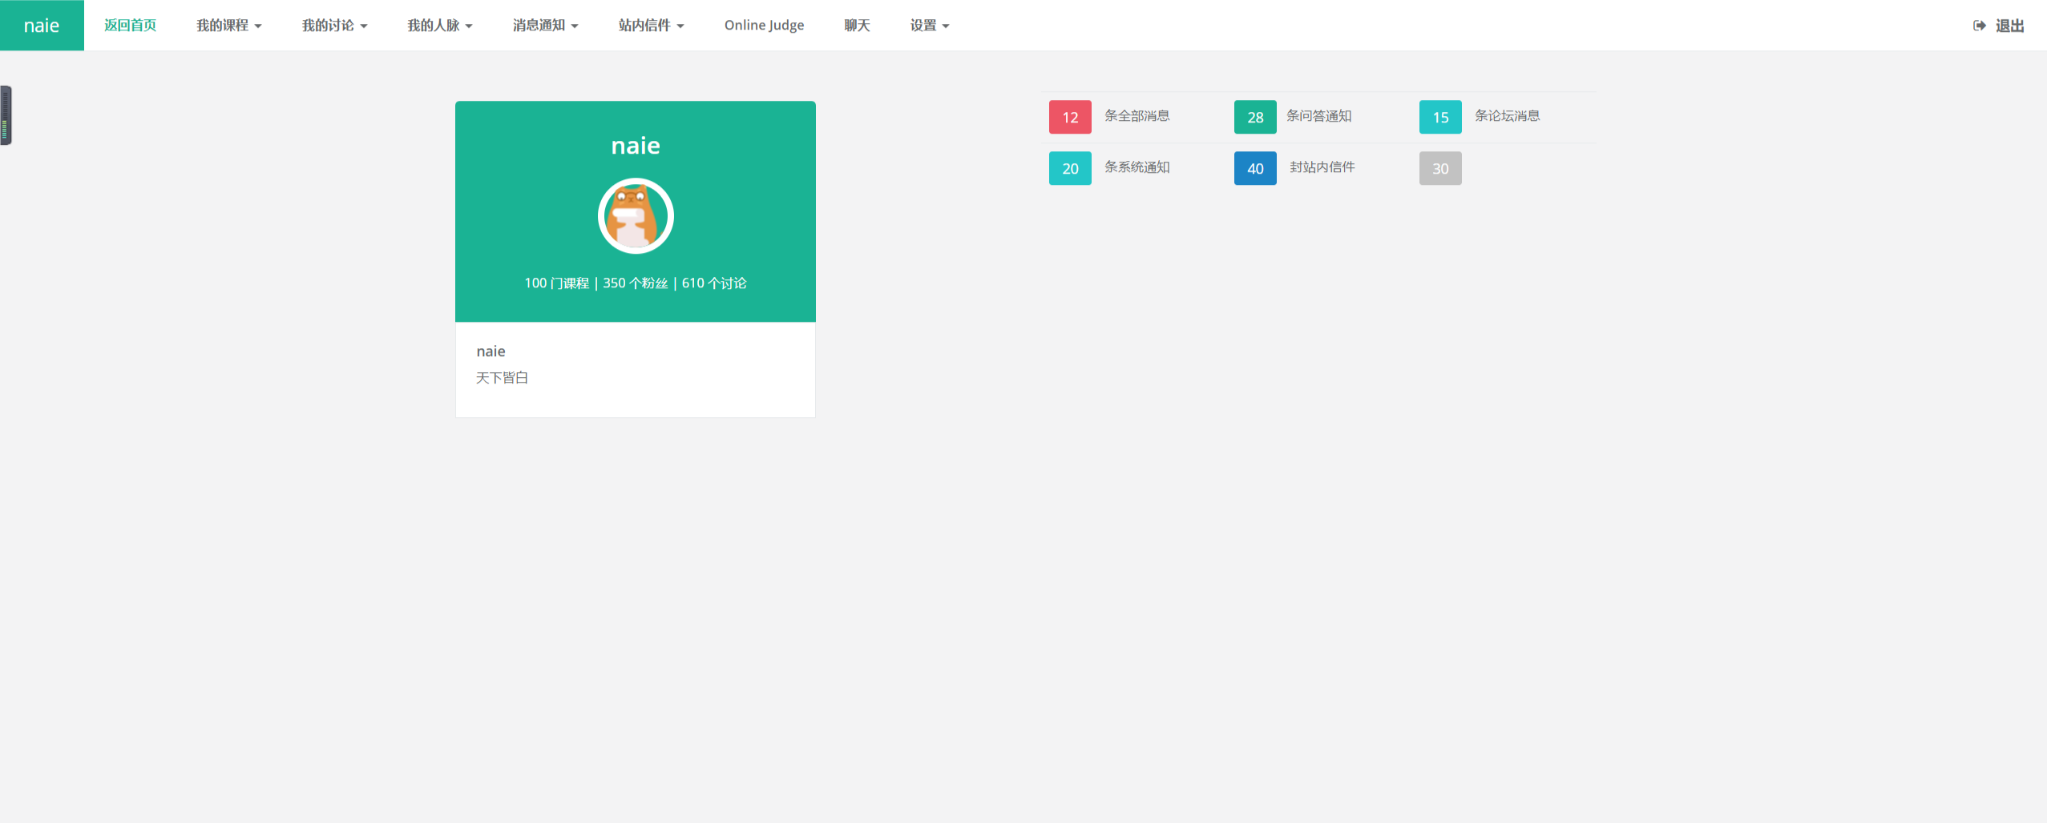
Task: Open 条论坛消息 forum messages
Action: (x=1507, y=116)
